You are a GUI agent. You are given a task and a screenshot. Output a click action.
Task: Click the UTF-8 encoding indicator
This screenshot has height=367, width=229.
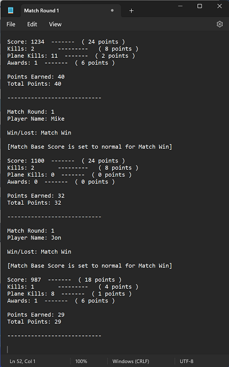(187, 361)
